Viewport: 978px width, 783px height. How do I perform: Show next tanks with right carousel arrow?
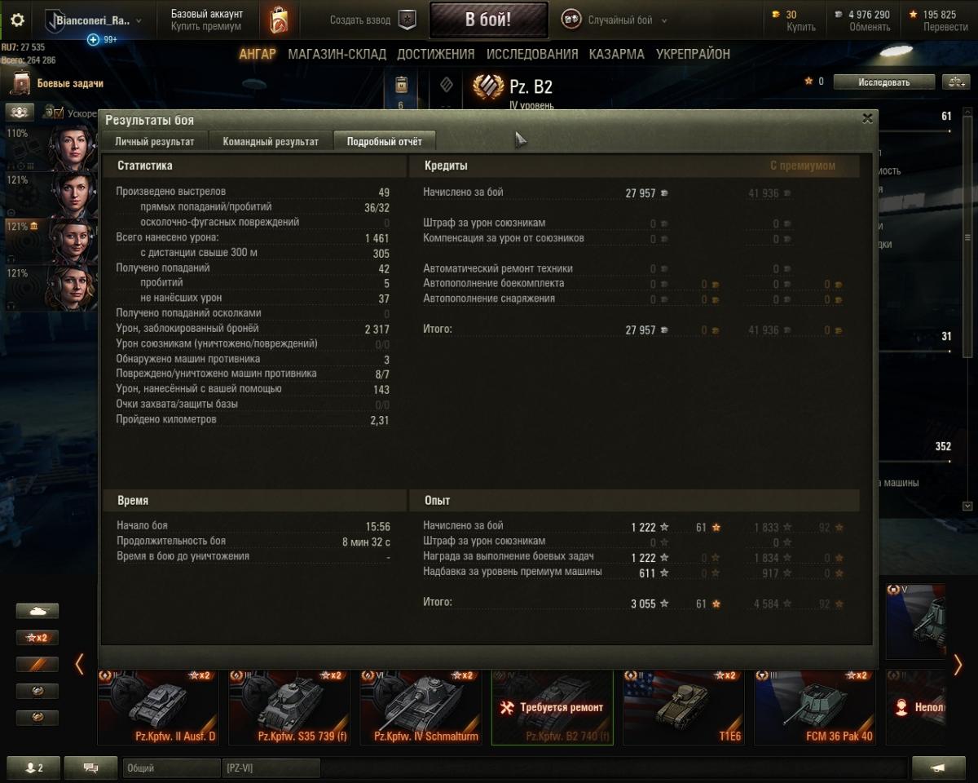click(x=958, y=665)
